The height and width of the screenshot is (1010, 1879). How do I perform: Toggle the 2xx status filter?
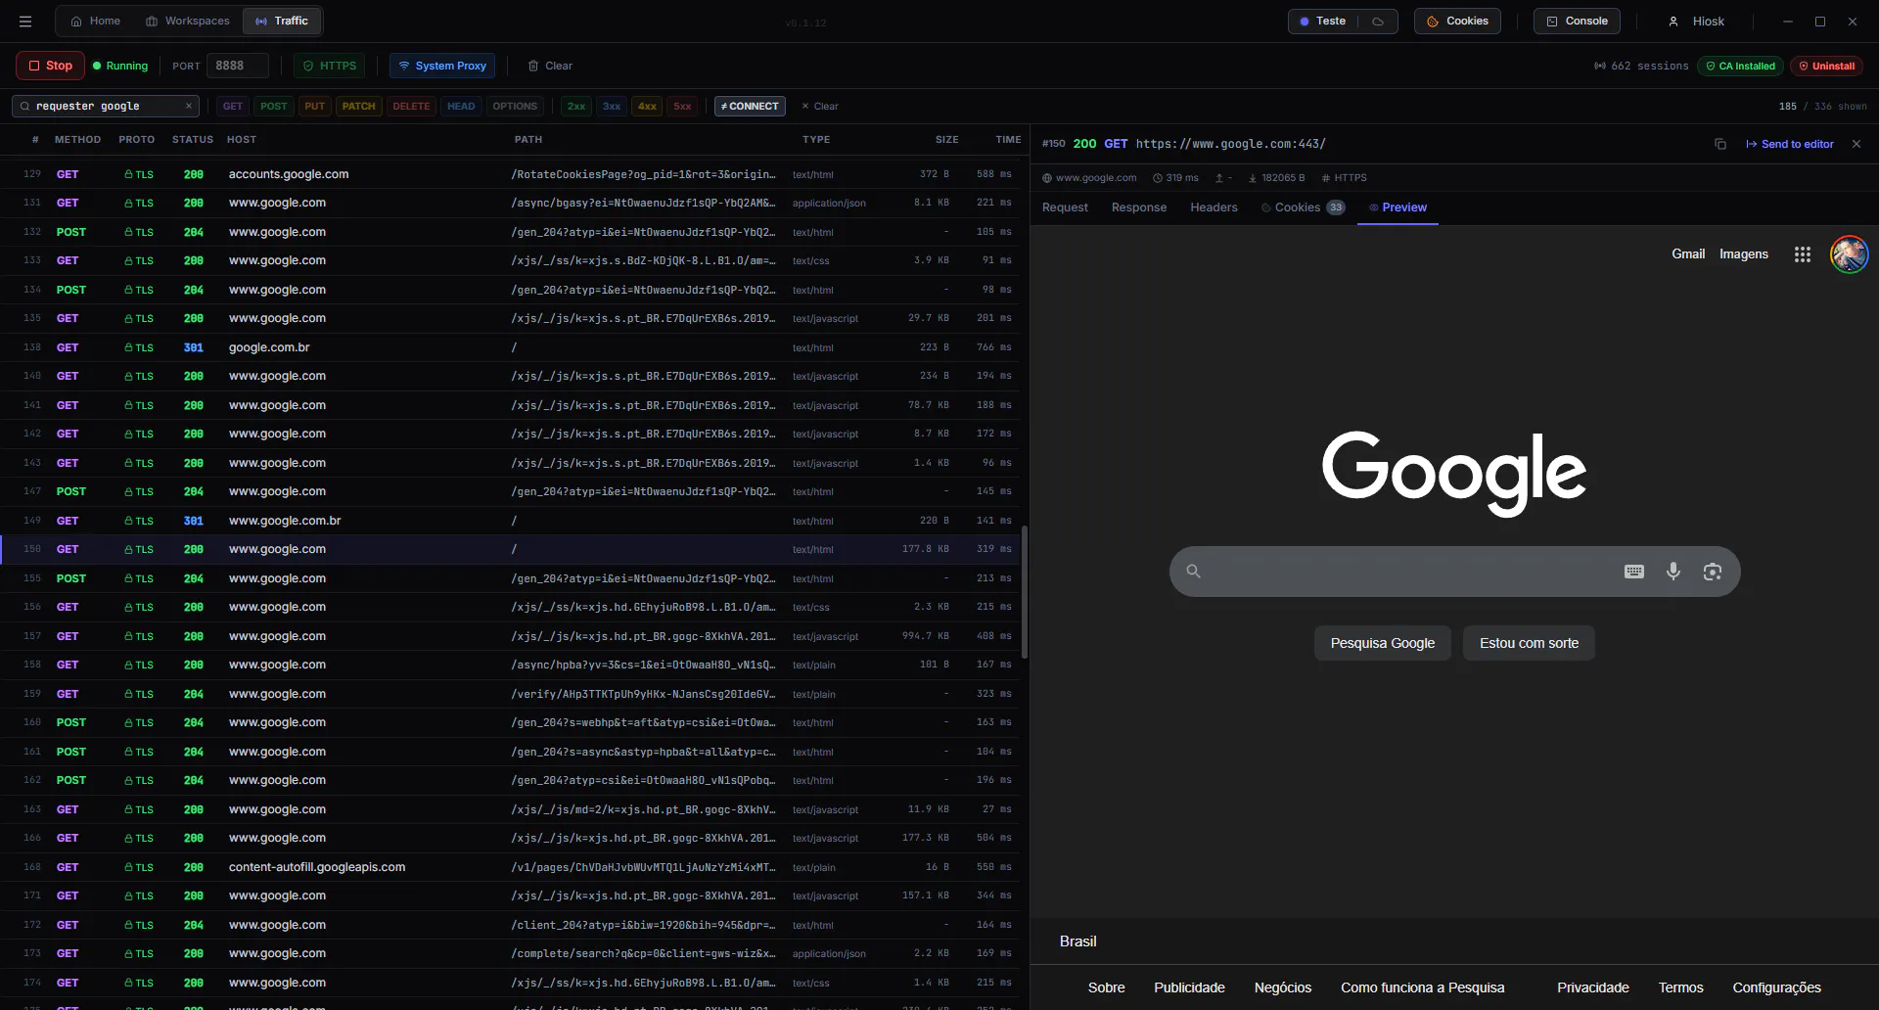click(576, 106)
